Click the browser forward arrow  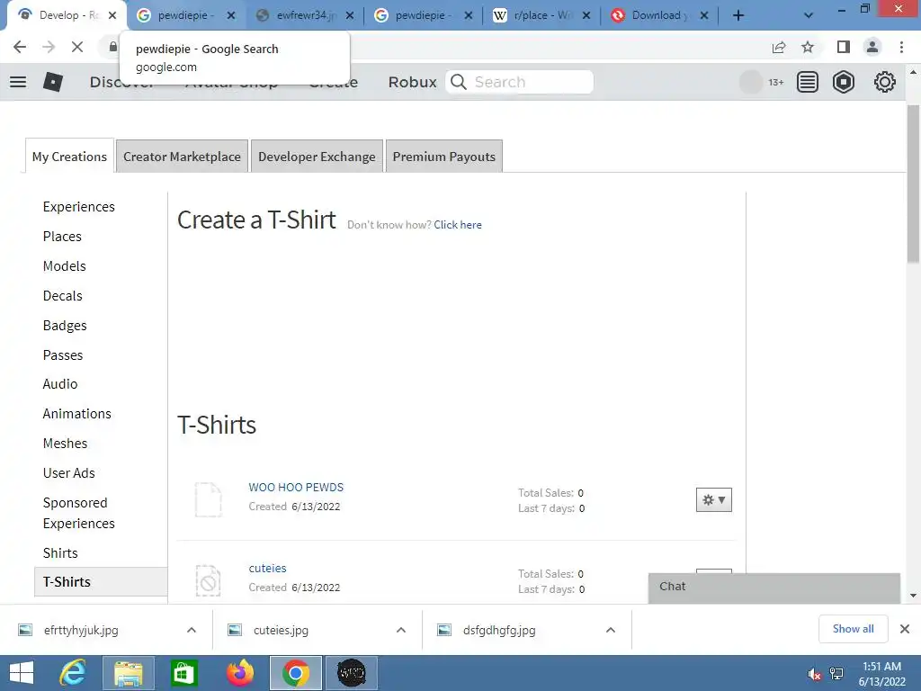49,47
